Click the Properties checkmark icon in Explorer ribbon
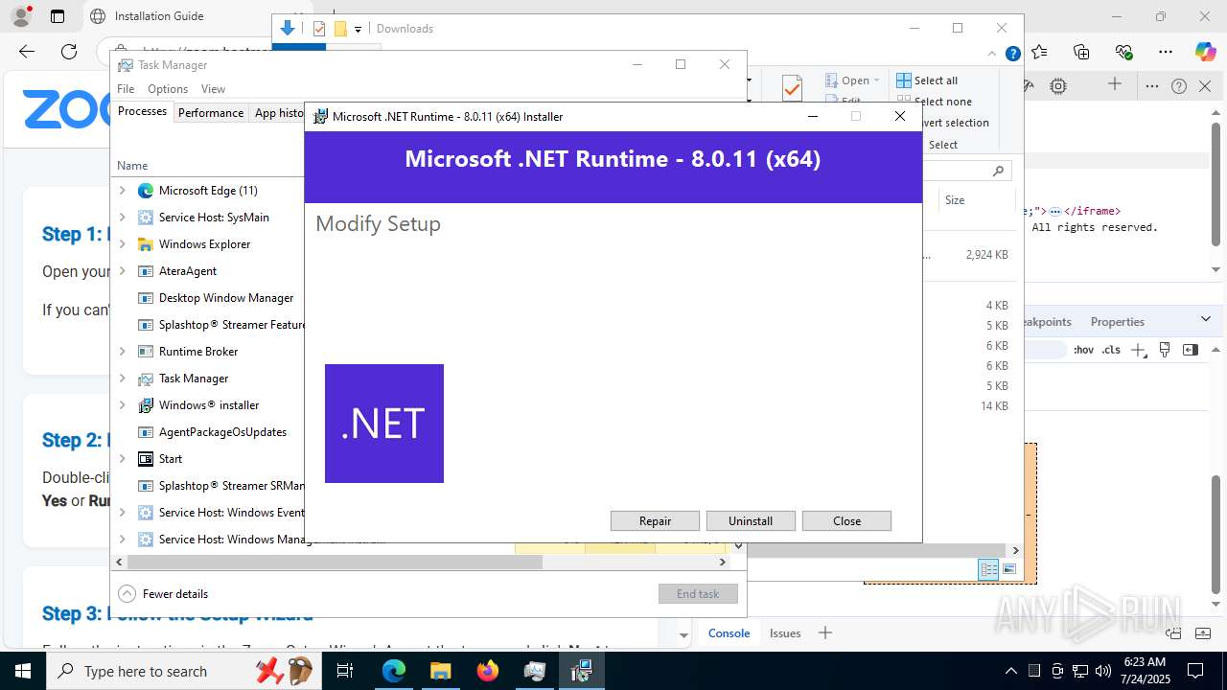The height and width of the screenshot is (690, 1227). 792,88
